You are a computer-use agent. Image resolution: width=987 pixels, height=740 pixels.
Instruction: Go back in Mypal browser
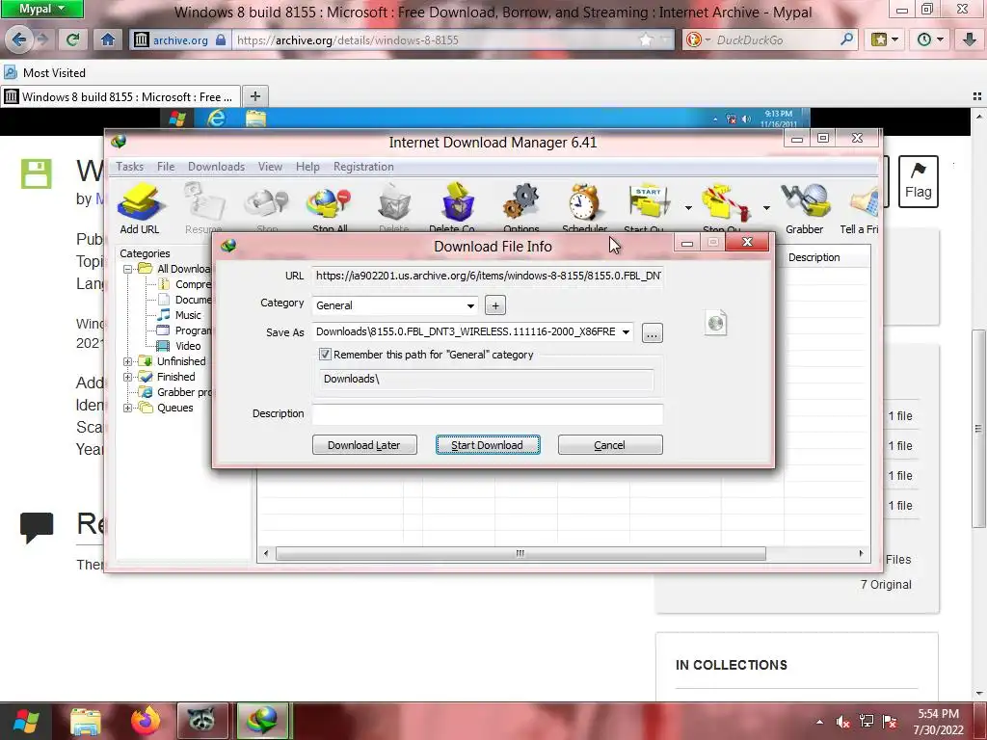coord(18,40)
